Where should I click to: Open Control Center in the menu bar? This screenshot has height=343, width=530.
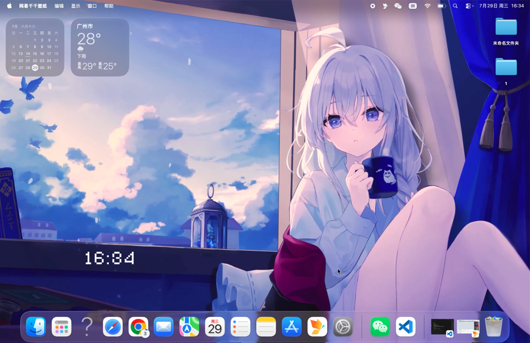(x=468, y=6)
